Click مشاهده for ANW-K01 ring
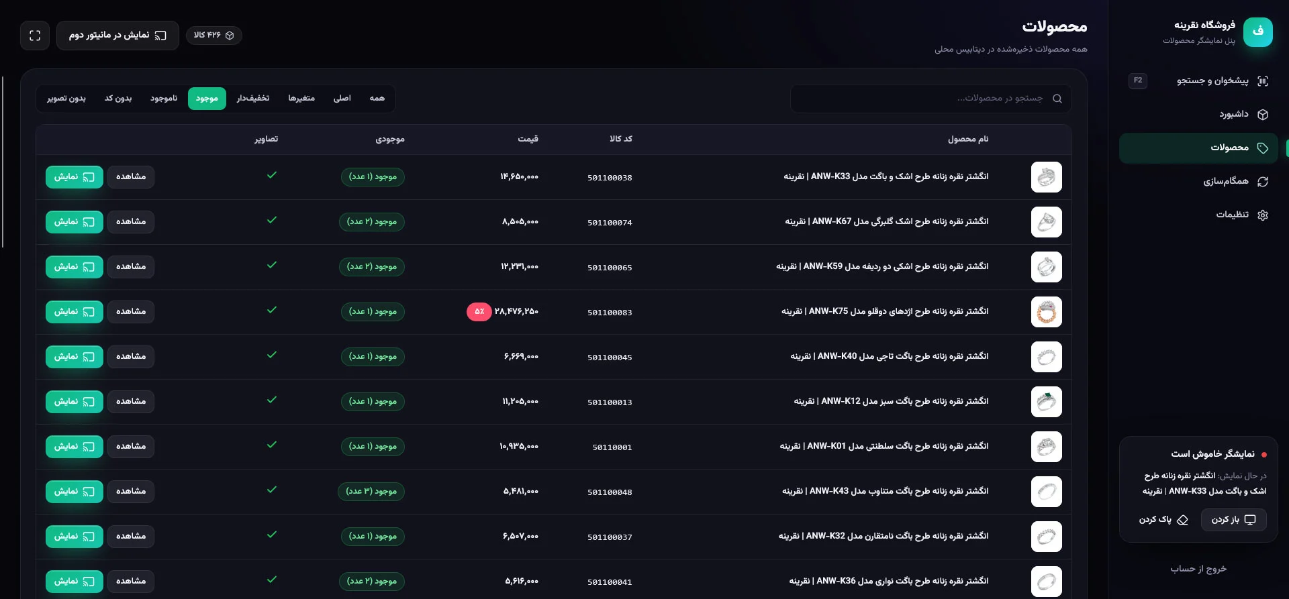The image size is (1289, 599). (131, 447)
